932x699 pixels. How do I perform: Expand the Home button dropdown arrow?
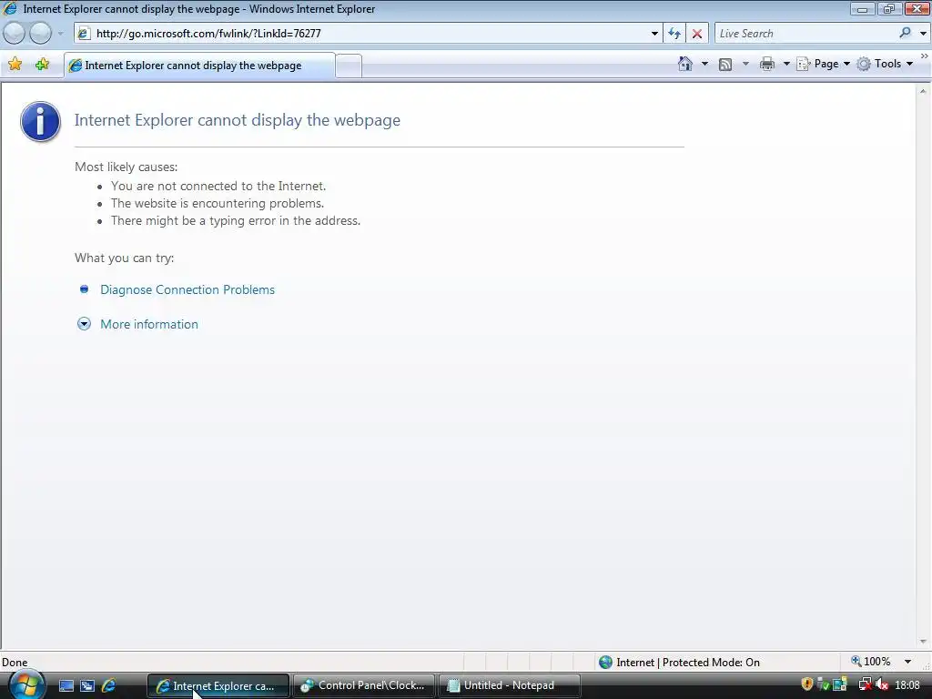pos(705,64)
